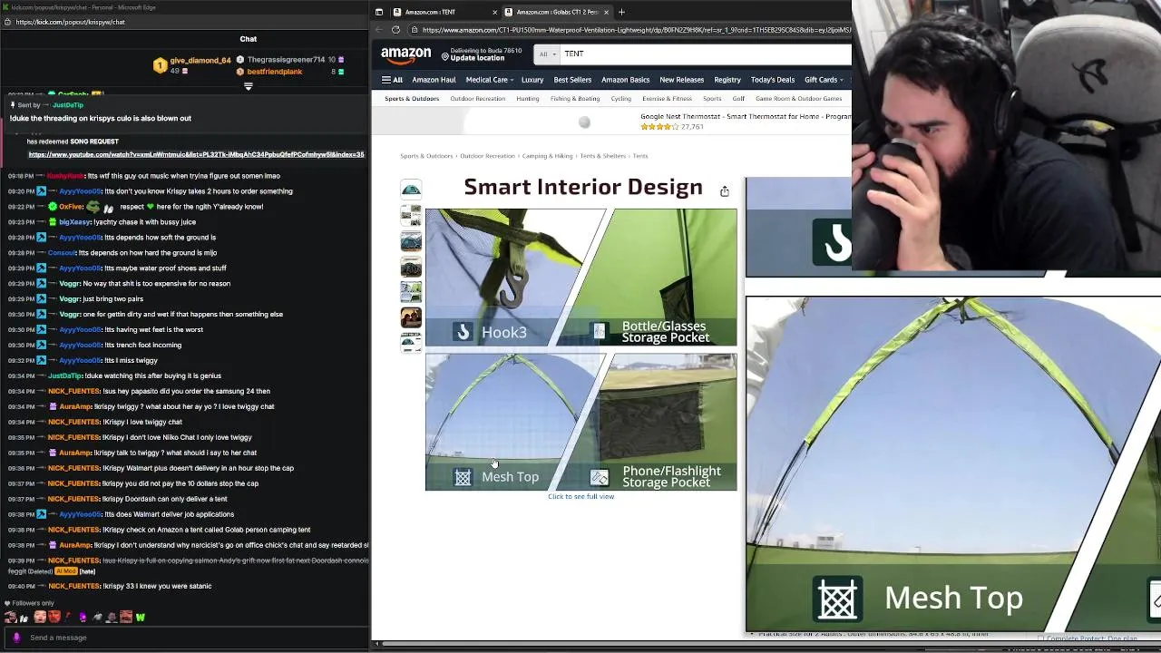Click the Mesh Top grid icon in main image
This screenshot has height=653, width=1161.
pyautogui.click(x=463, y=477)
